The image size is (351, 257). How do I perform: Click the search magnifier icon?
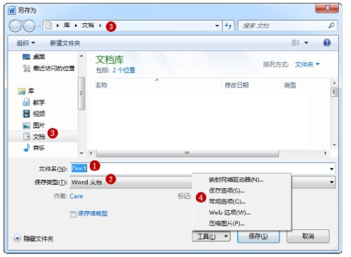(331, 25)
